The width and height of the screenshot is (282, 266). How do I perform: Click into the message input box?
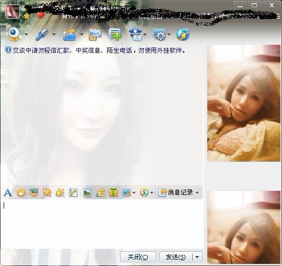click(102, 224)
